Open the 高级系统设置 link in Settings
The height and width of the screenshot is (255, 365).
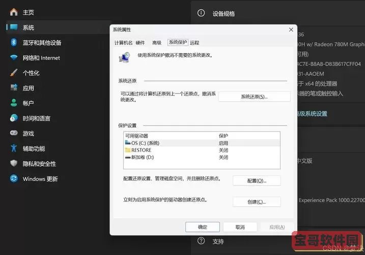point(312,114)
